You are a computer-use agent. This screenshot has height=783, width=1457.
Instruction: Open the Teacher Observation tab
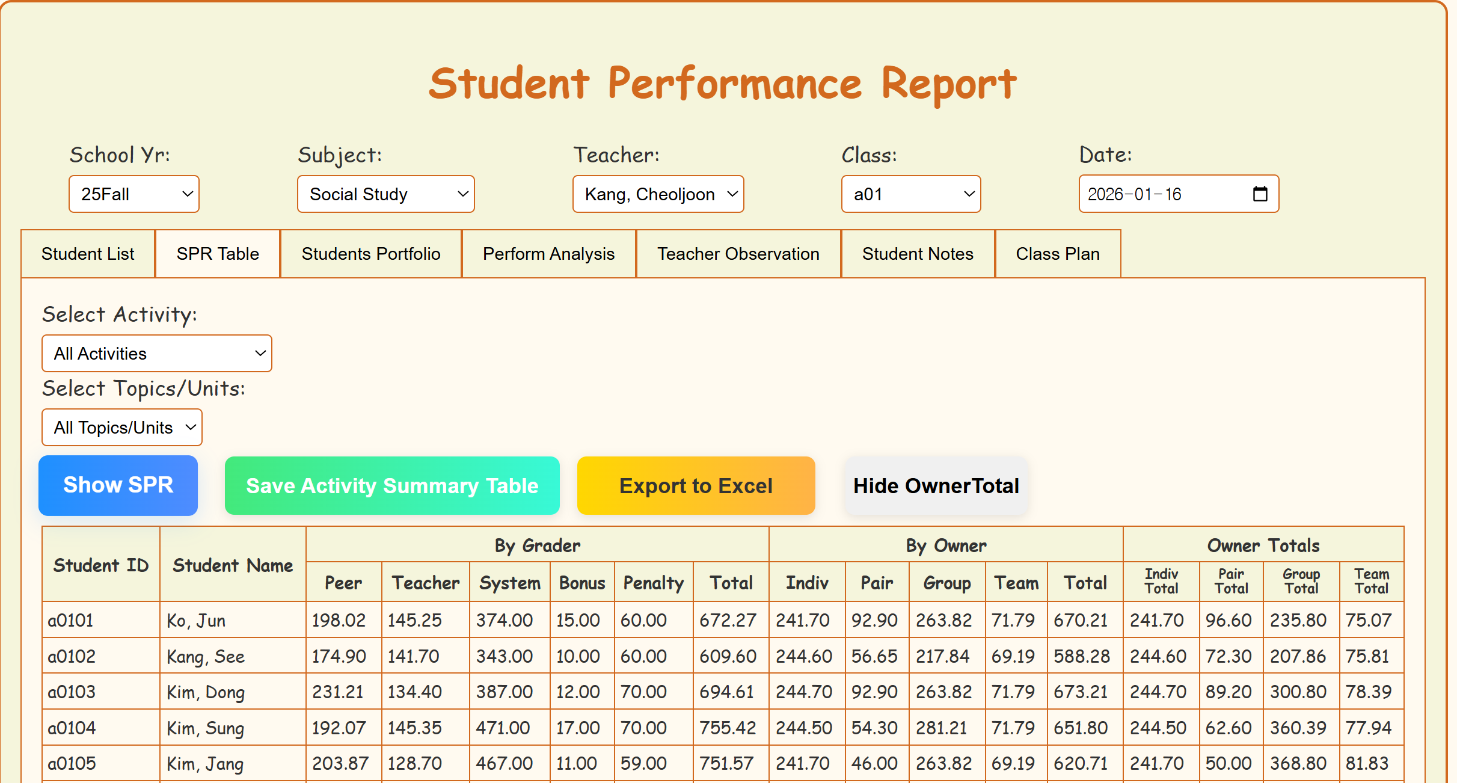tap(738, 254)
